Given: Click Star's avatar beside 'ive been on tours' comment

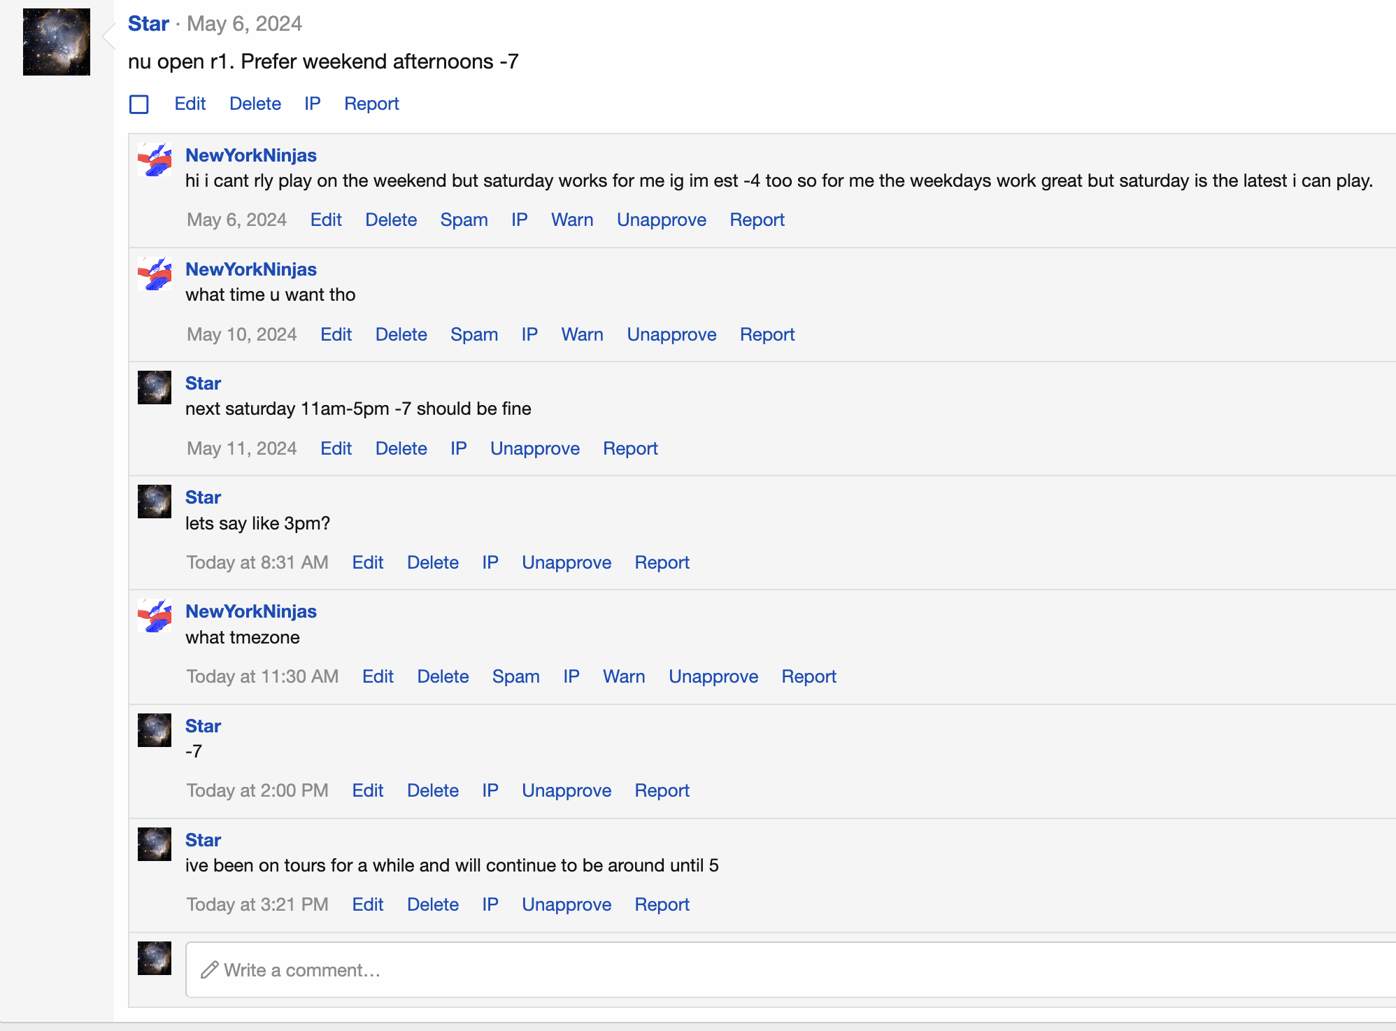Looking at the screenshot, I should [155, 844].
